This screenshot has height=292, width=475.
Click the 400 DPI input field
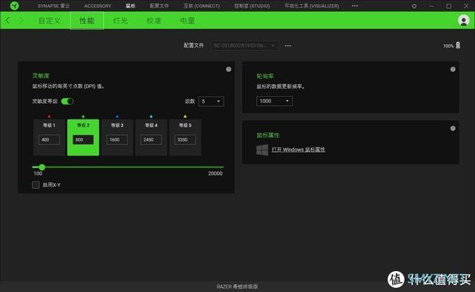(49, 139)
